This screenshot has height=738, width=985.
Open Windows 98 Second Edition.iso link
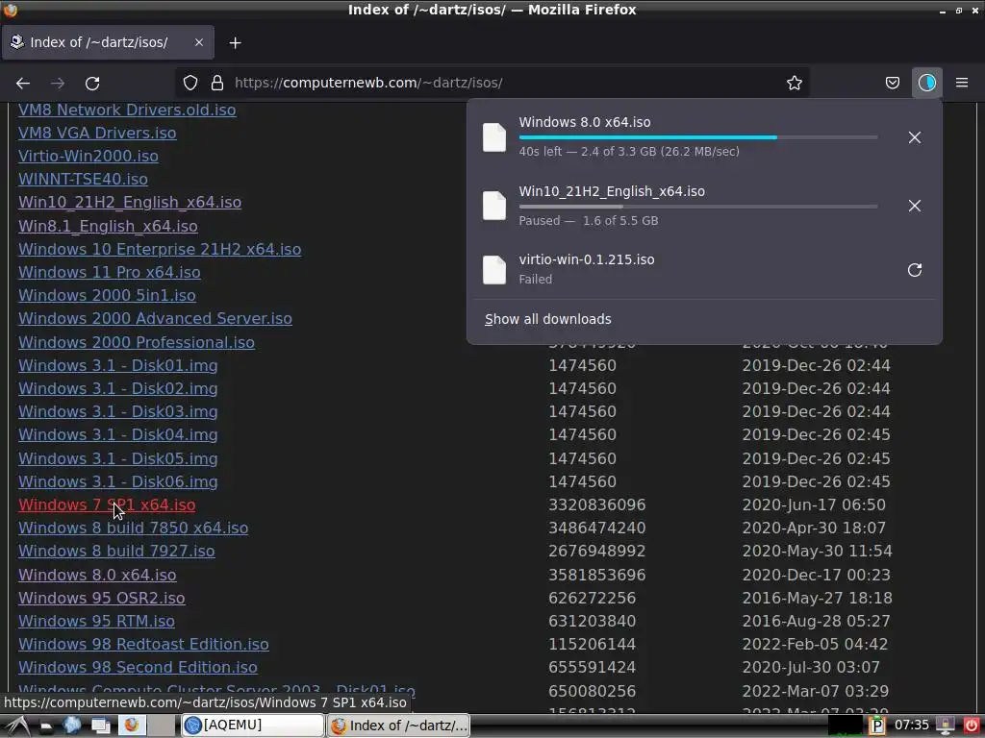pyautogui.click(x=138, y=668)
